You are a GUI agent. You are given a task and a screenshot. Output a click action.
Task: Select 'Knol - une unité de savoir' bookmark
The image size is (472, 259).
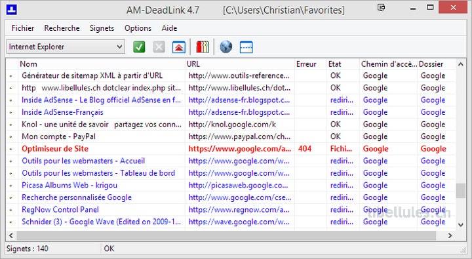coord(102,125)
